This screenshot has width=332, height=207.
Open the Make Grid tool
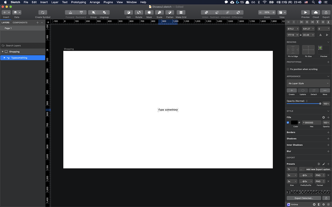click(181, 12)
